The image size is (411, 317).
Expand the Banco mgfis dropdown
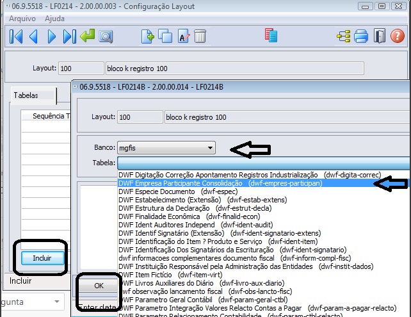coord(166,148)
